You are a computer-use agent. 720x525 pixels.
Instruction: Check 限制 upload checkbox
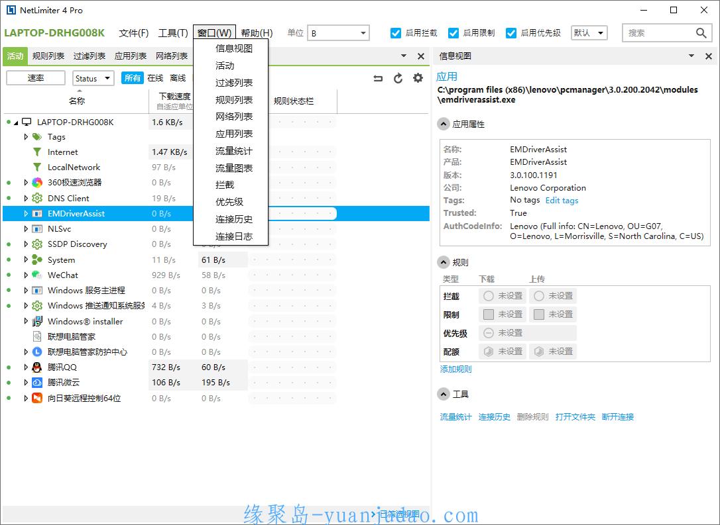539,314
